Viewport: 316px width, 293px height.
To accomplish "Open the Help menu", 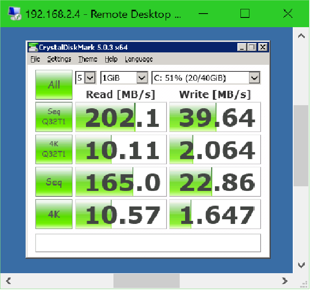I will pos(111,59).
